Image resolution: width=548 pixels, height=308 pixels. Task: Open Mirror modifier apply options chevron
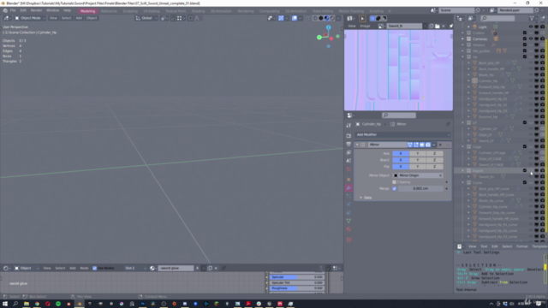[434, 145]
